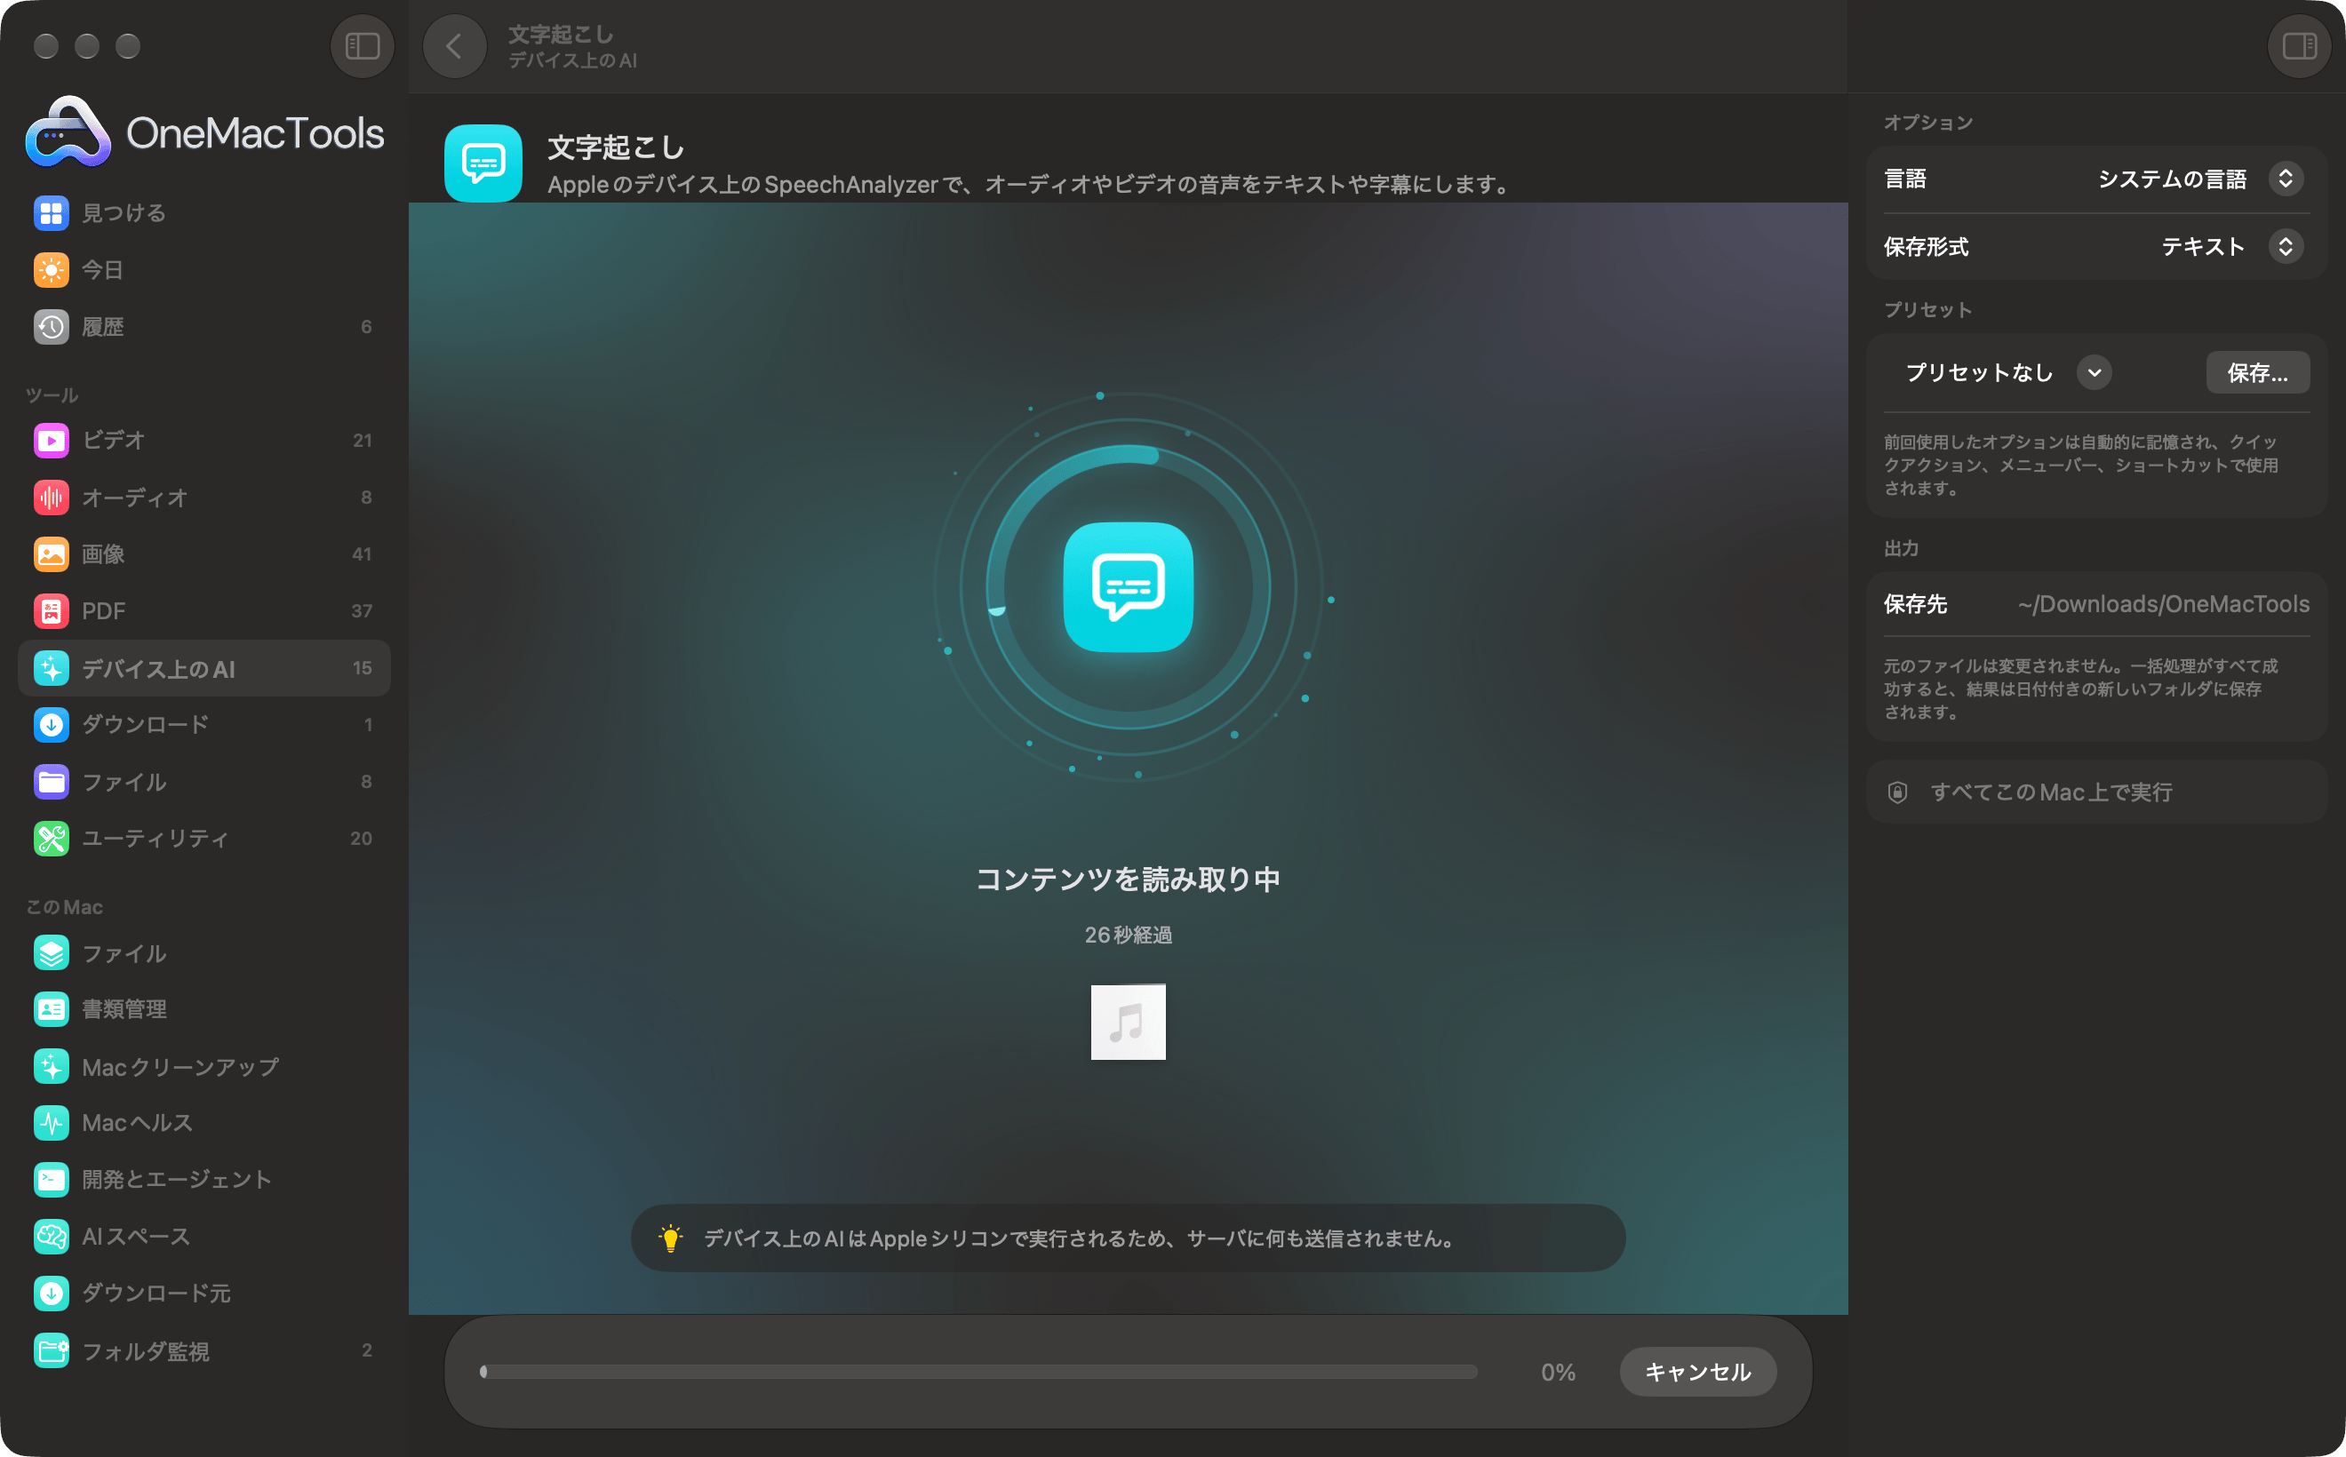Click the ~/Downloads/OneMacTools save path
Screen dimensions: 2346x1457
point(2163,604)
